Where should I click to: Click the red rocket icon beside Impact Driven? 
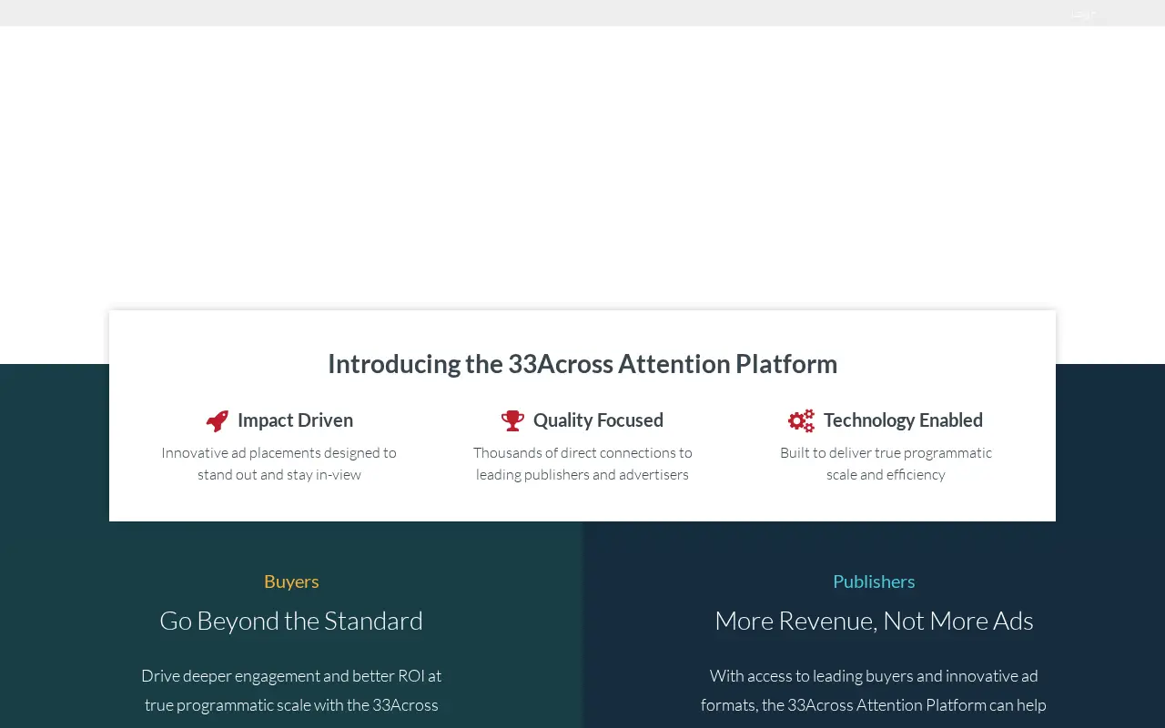pyautogui.click(x=218, y=420)
